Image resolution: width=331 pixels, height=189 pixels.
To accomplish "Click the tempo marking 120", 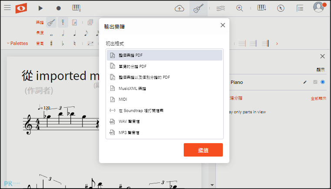I will [44, 108].
